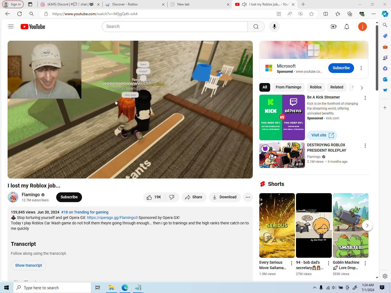Open YouTube notifications bell
Image resolution: width=391 pixels, height=293 pixels.
[347, 27]
